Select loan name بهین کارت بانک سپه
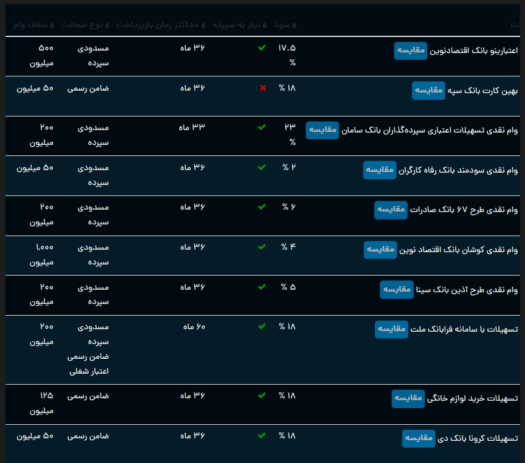The width and height of the screenshot is (525, 463). tap(483, 91)
